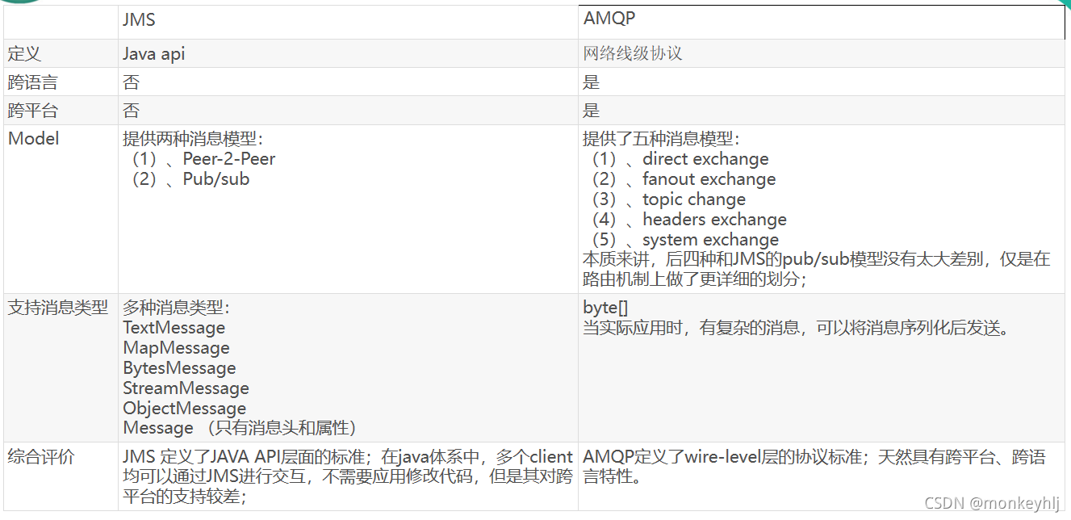Click the BytesMessage entry

tap(179, 368)
